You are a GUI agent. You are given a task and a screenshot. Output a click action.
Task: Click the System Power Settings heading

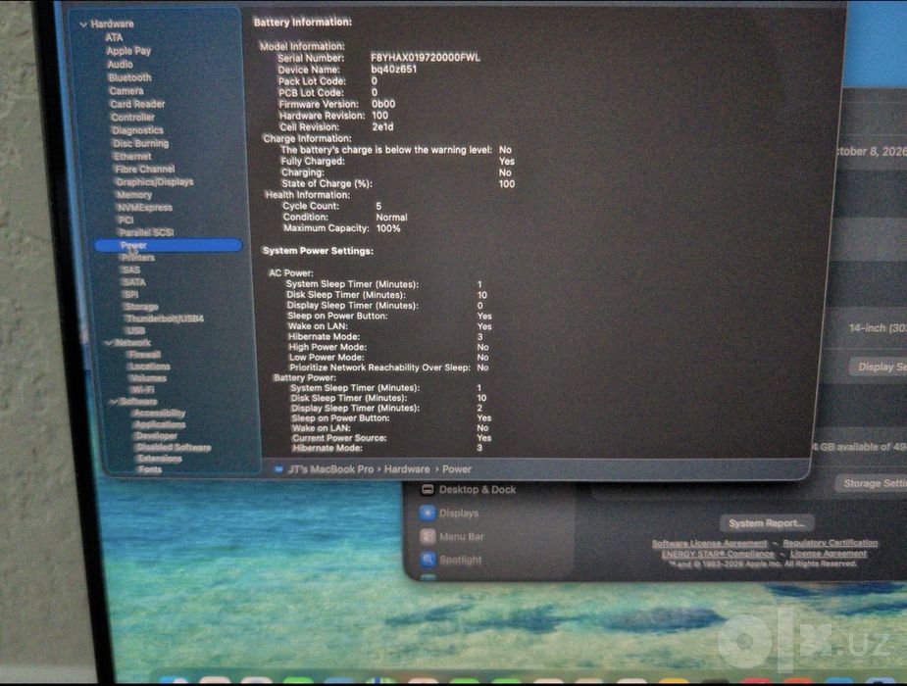(318, 251)
